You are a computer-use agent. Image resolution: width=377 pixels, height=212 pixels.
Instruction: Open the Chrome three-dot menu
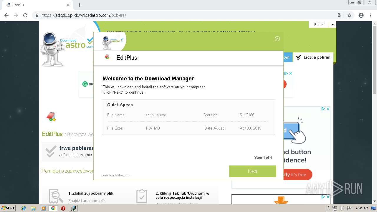371,15
